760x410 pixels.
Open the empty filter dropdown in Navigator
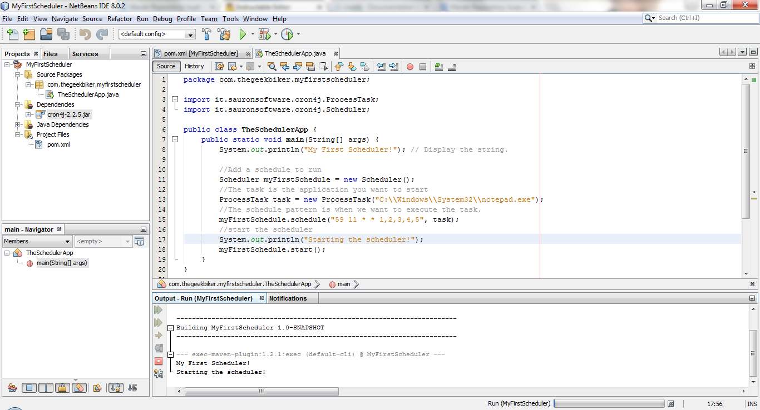point(103,241)
